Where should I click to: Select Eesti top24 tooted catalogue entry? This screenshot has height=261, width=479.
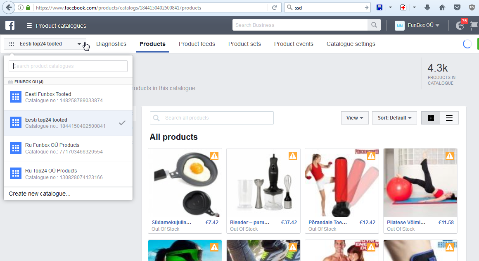point(68,123)
